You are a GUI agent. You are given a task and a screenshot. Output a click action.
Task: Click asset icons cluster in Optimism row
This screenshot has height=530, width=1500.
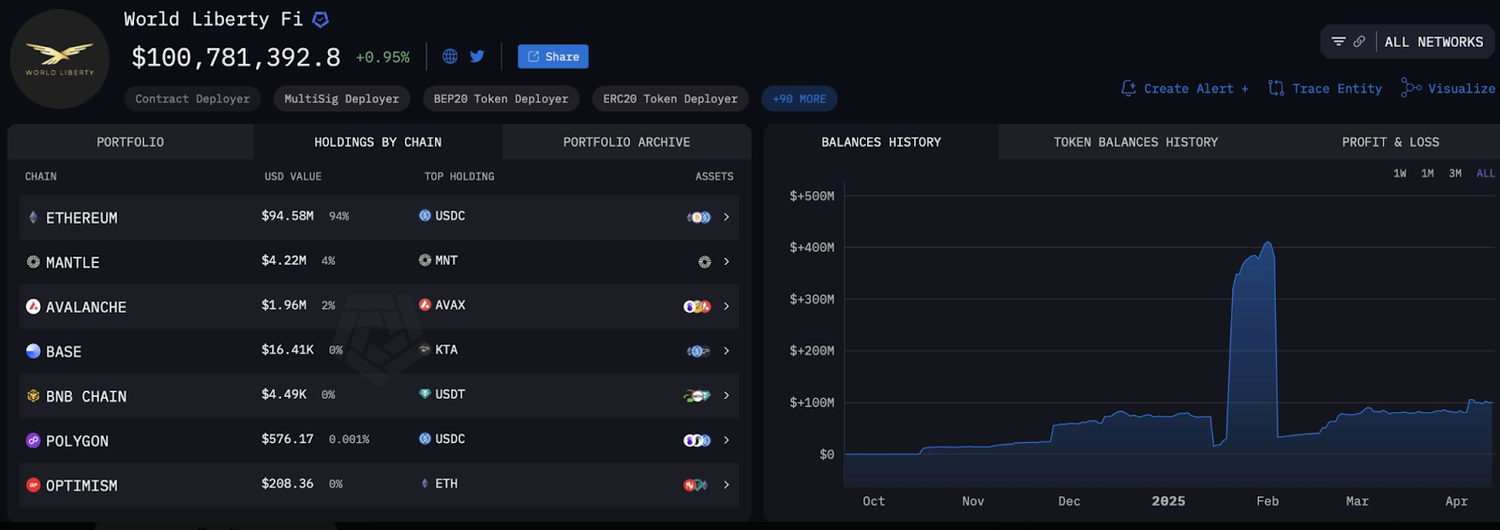pos(695,485)
